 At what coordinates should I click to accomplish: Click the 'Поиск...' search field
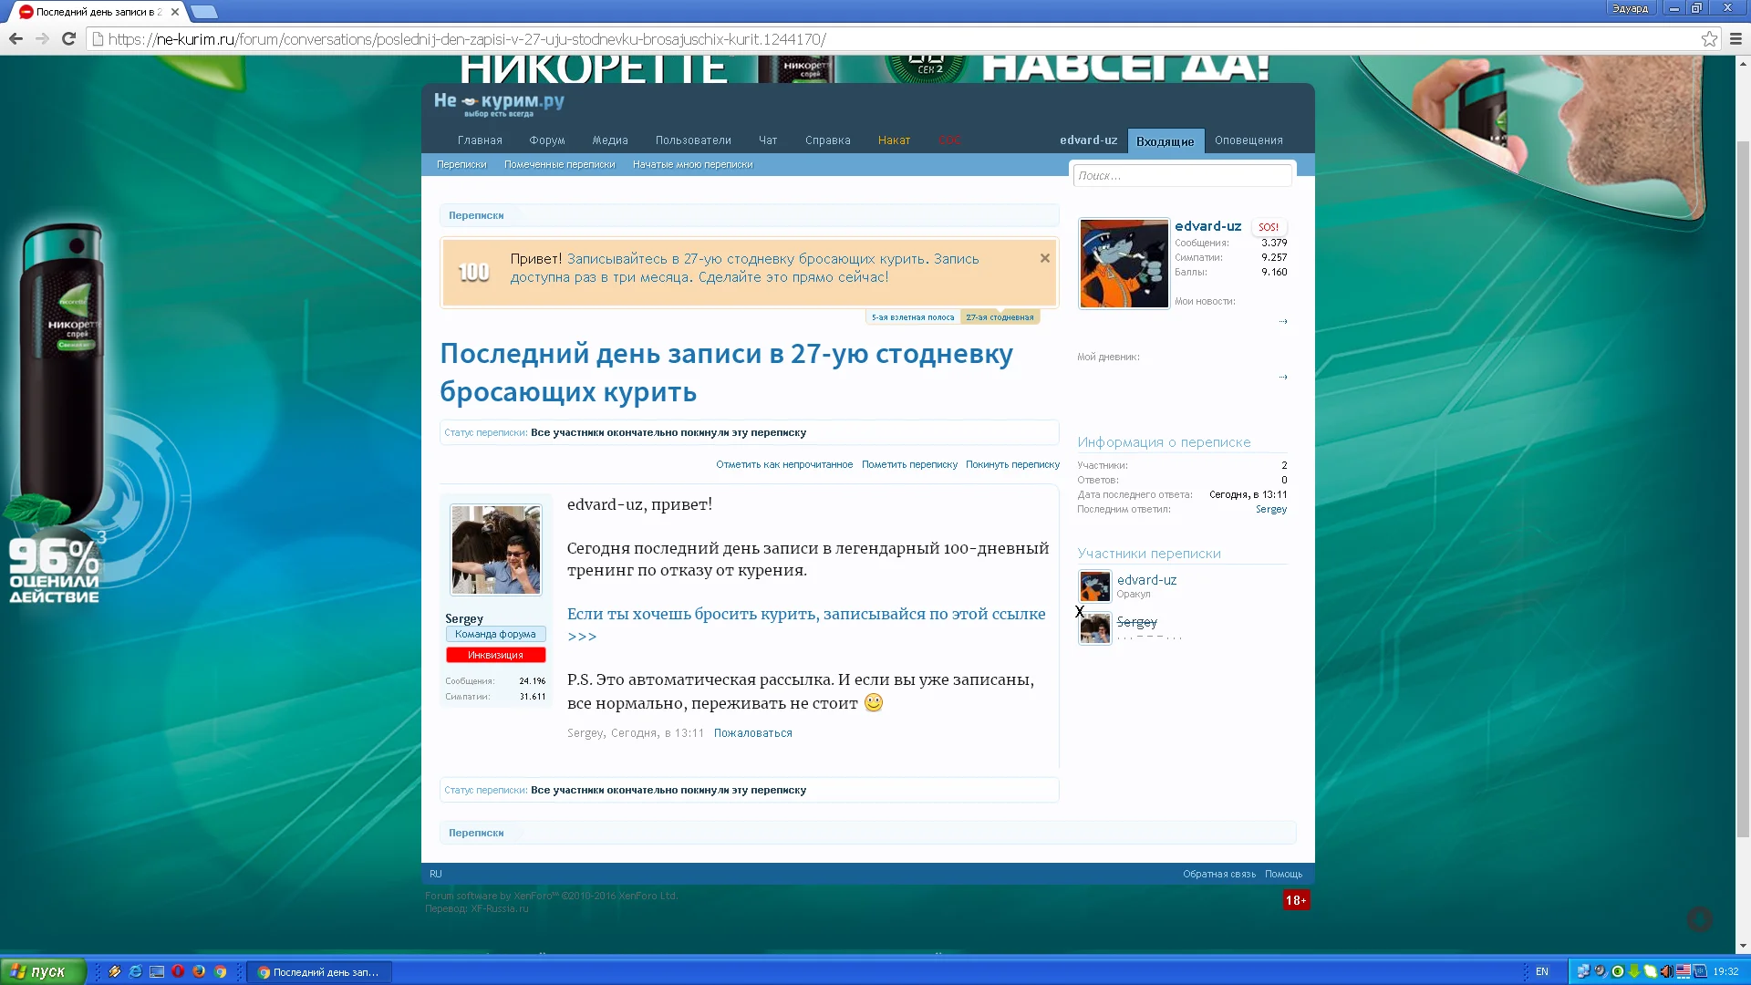tap(1182, 175)
